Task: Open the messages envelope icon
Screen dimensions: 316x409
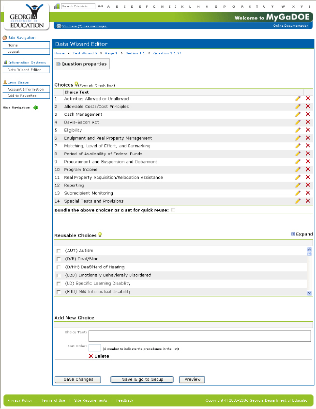Action: 59,26
